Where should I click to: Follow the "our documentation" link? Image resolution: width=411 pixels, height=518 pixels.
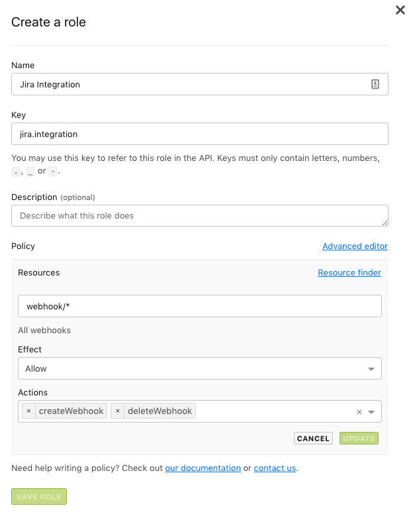click(203, 468)
